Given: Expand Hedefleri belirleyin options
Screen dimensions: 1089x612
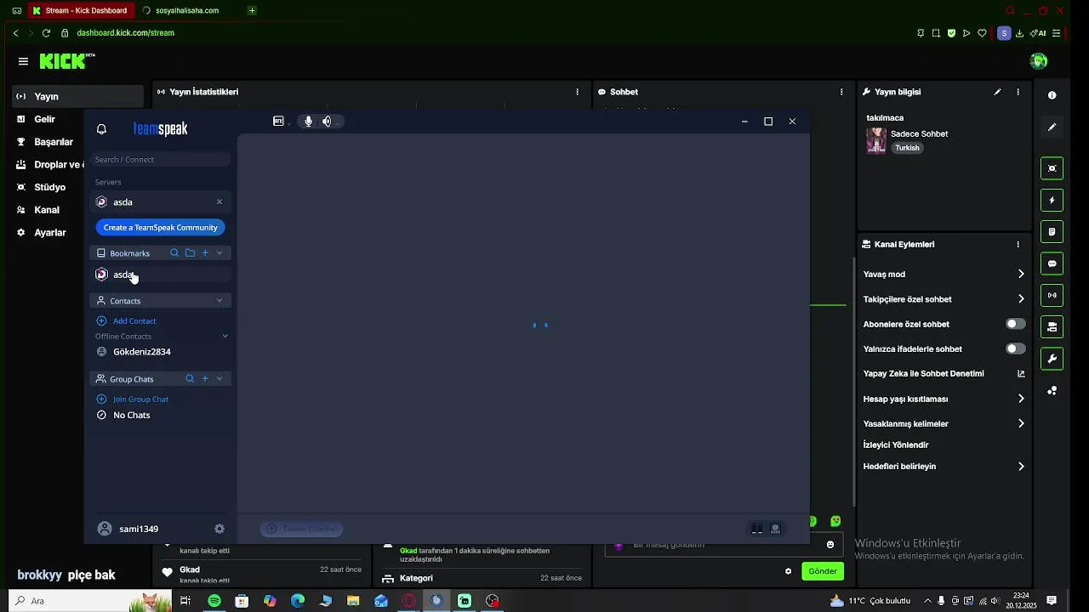Looking at the screenshot, I should point(1021,467).
